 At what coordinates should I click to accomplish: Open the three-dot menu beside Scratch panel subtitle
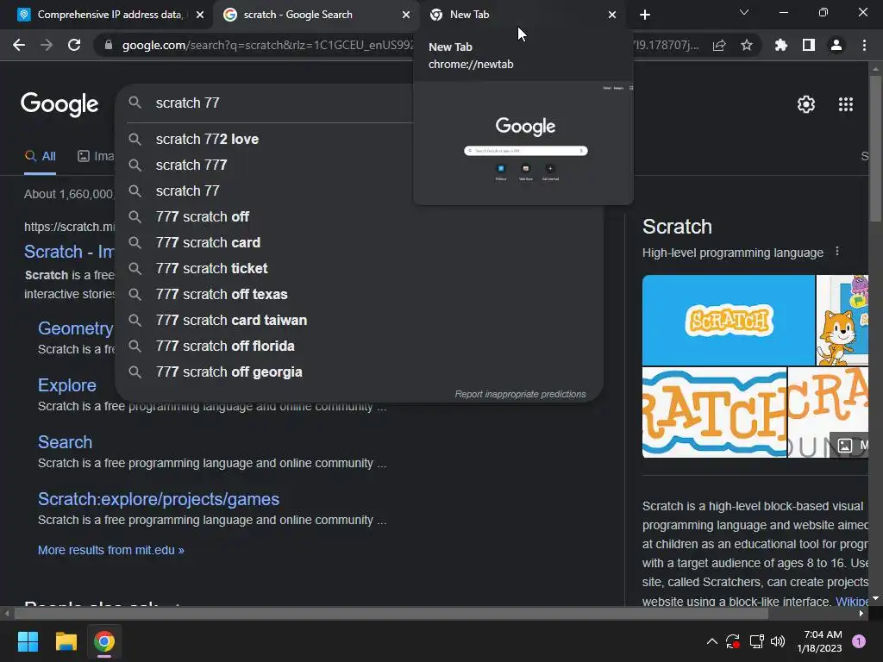(837, 251)
